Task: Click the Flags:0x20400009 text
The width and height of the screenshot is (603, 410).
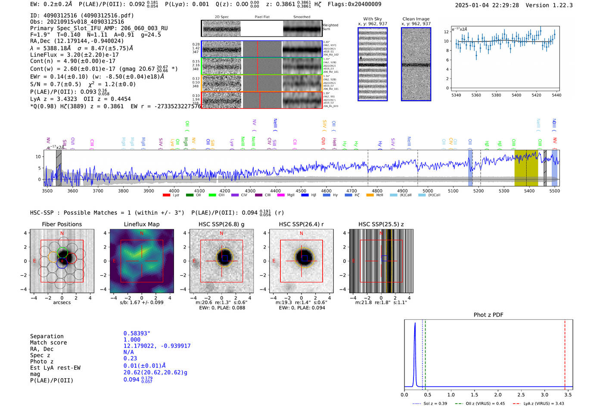Action: (354, 4)
